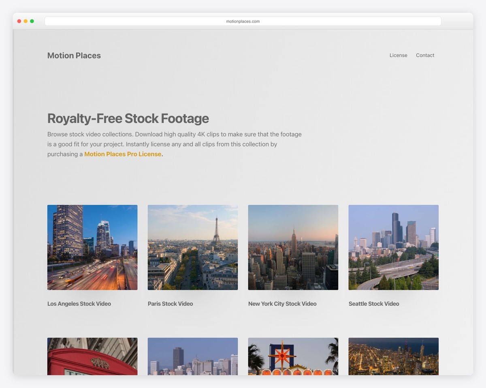Select the Royalty-Free Stock Footage heading
This screenshot has height=388, width=486.
click(128, 118)
